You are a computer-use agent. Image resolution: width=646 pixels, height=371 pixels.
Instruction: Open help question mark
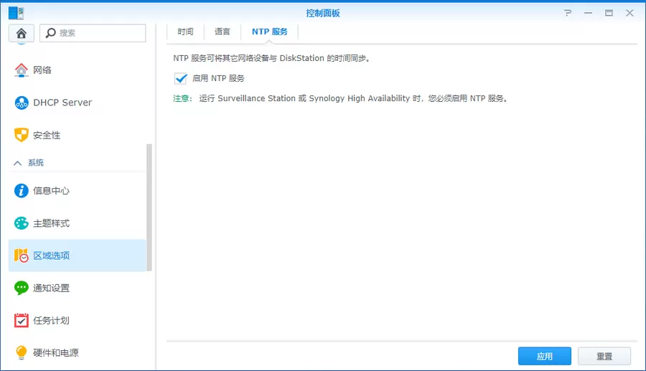coord(568,13)
